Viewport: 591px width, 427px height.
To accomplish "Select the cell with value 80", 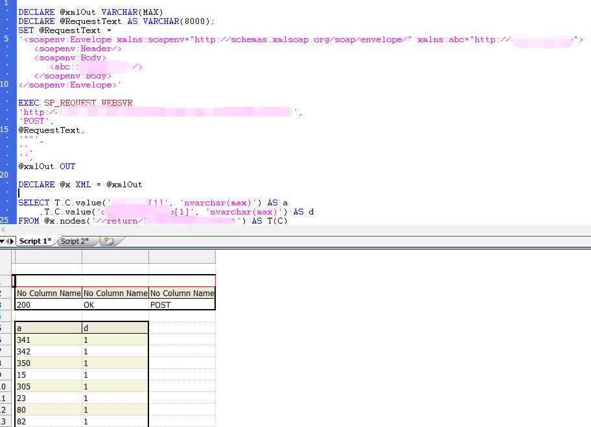I will [x=49, y=410].
